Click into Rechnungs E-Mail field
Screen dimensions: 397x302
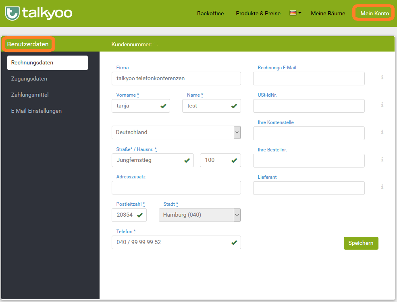coord(309,79)
